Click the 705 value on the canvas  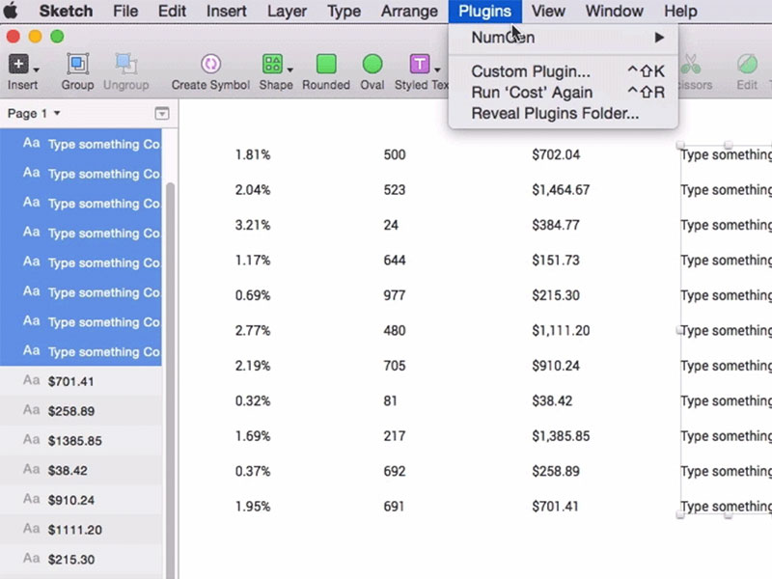click(x=395, y=366)
